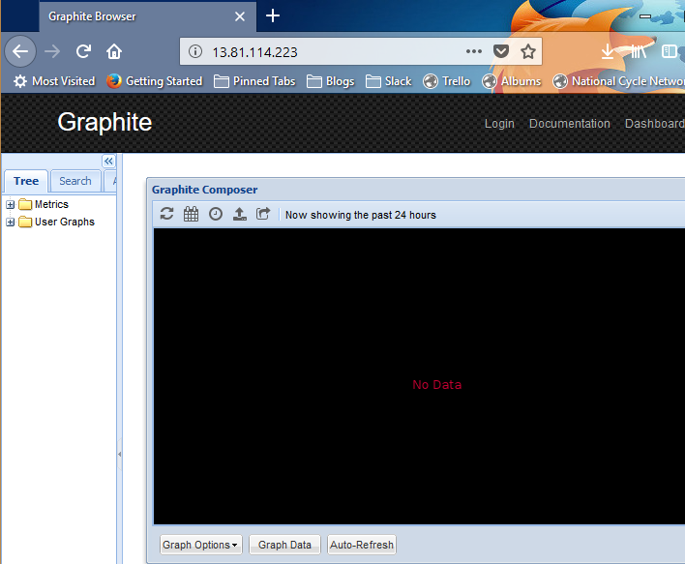
Task: Reload the page with the refresh icon
Action: point(83,51)
